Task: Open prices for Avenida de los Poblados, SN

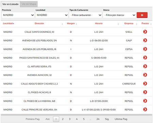Action: [x=145, y=40]
